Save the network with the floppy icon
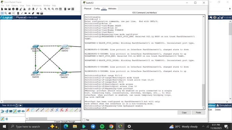 click(10, 9)
